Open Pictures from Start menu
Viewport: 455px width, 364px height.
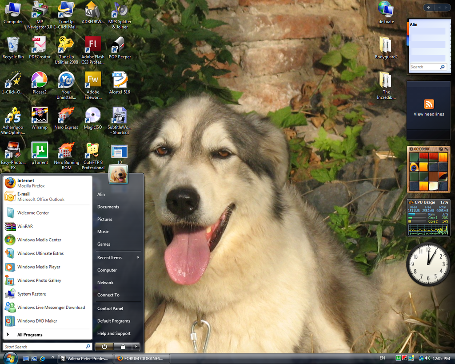(x=105, y=220)
